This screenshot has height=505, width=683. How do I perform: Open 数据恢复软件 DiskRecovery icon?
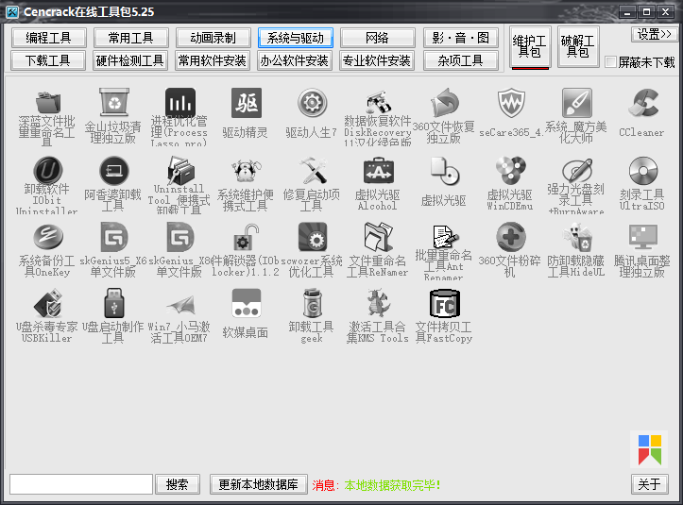[378, 102]
